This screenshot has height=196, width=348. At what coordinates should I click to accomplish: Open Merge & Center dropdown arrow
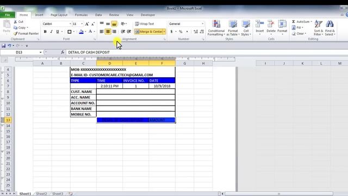point(164,32)
